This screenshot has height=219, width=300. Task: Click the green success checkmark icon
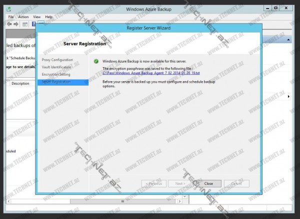[96, 61]
